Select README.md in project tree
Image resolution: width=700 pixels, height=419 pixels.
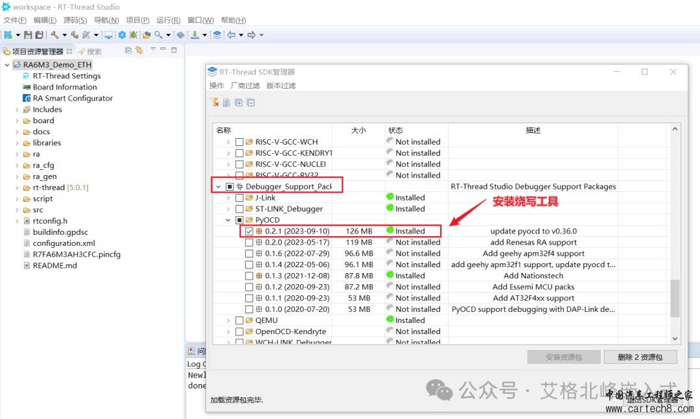[49, 265]
